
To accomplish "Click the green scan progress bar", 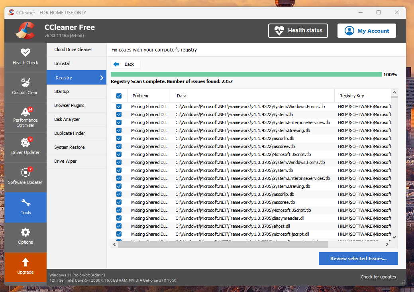I will click(246, 75).
